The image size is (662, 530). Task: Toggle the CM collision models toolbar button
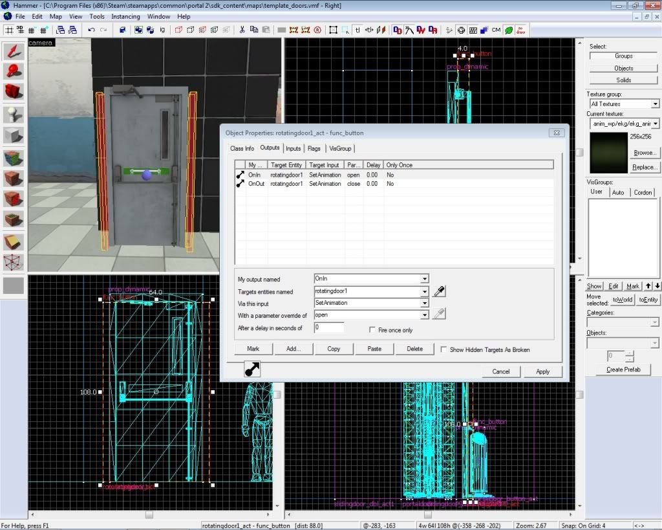click(x=496, y=30)
